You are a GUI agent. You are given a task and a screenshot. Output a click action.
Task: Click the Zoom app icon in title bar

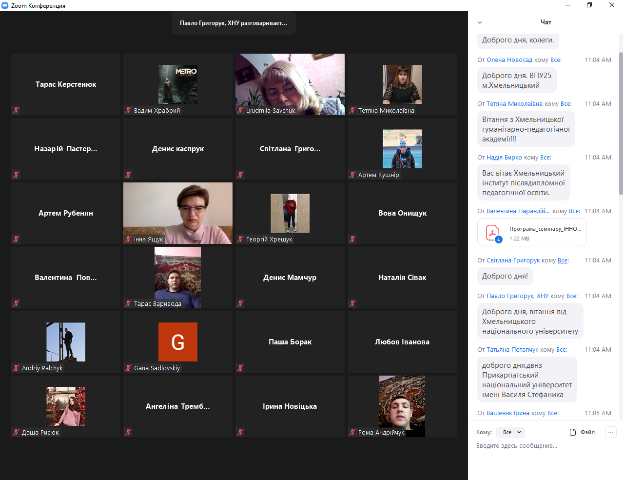click(5, 5)
